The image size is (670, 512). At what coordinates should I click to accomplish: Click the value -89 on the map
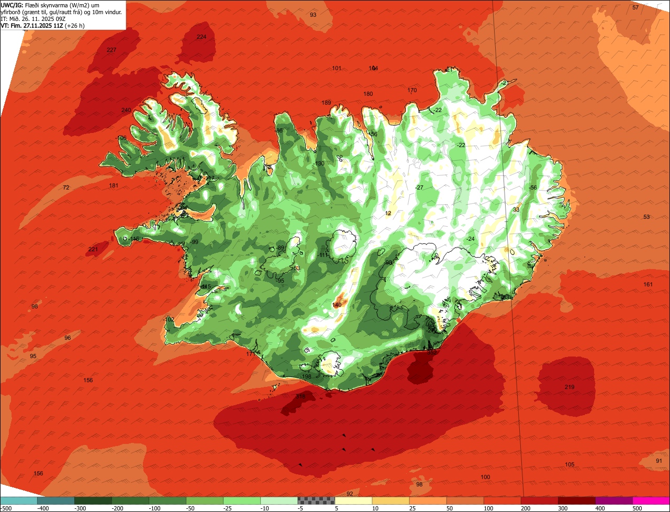pyautogui.click(x=280, y=248)
